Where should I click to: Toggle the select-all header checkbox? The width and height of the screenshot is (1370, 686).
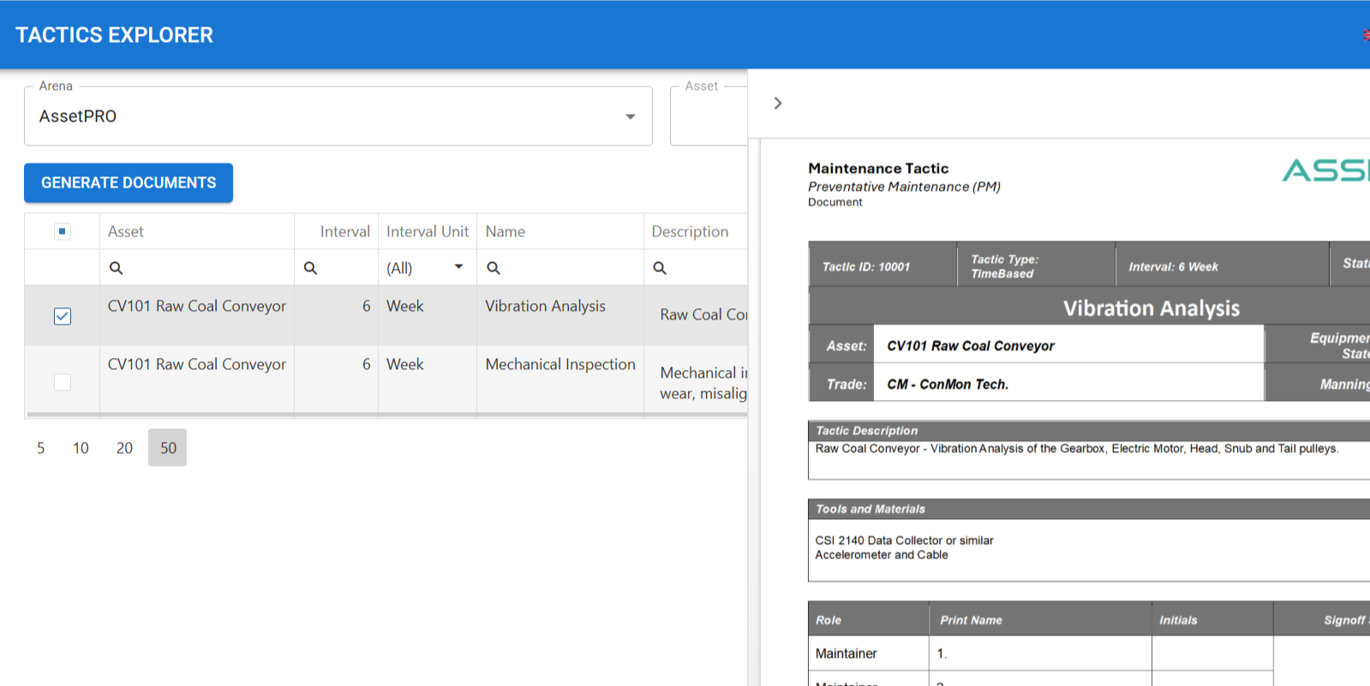[63, 231]
